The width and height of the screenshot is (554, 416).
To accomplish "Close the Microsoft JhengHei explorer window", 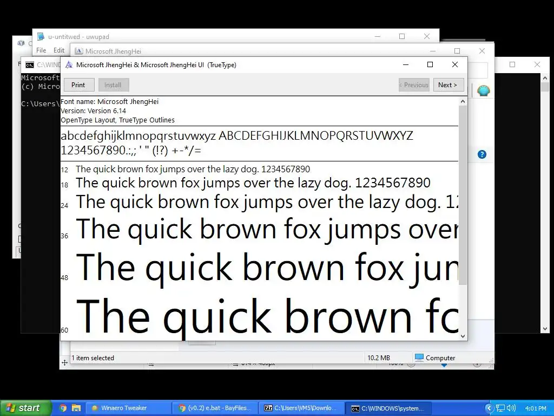I will (x=482, y=51).
